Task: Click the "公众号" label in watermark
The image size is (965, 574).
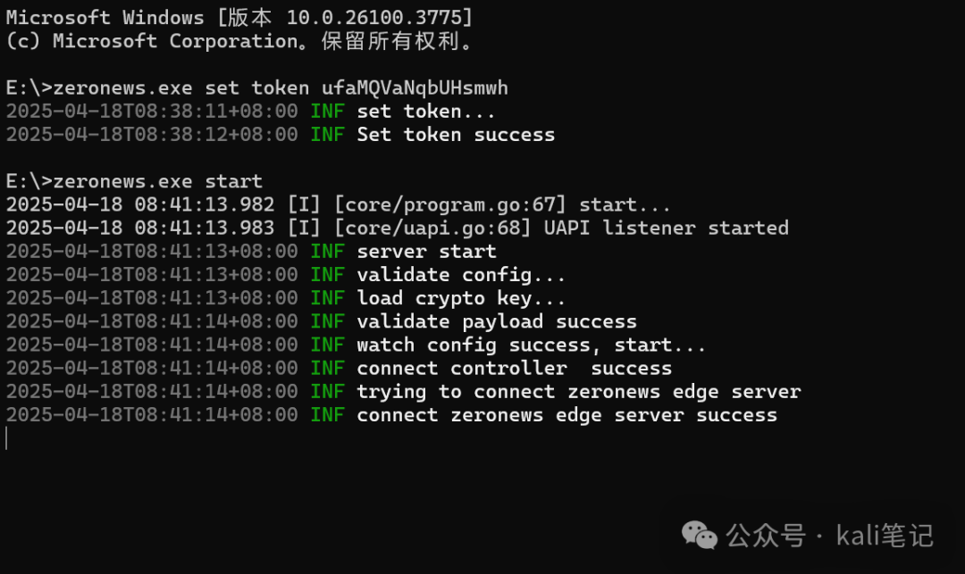Action: 766,535
